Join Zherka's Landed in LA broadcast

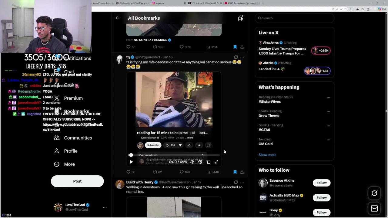(272, 69)
